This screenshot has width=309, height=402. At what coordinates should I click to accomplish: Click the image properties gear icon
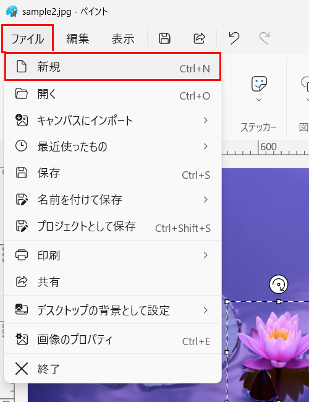tap(22, 339)
